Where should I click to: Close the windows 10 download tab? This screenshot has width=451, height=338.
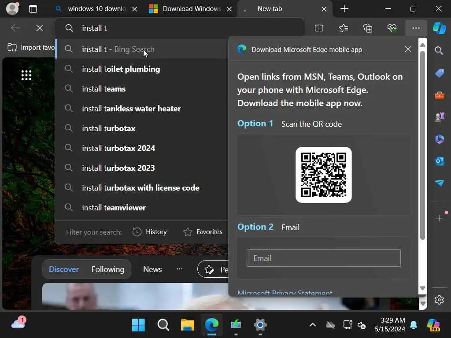(x=134, y=9)
